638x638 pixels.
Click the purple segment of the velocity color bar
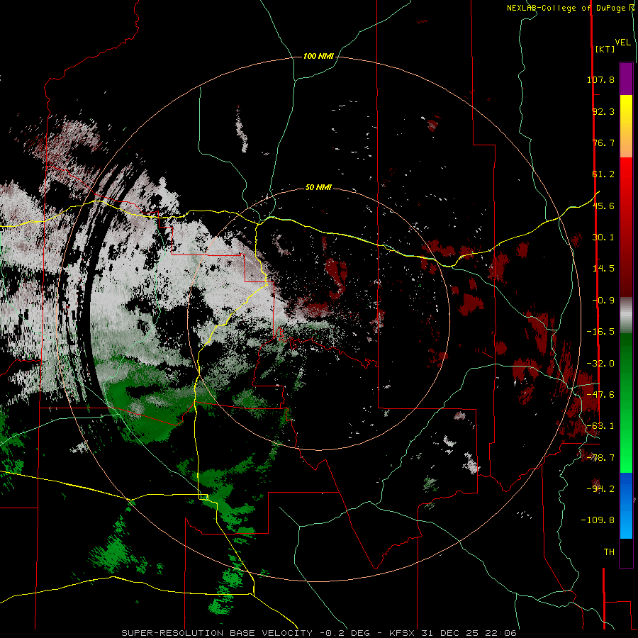pyautogui.click(x=626, y=79)
